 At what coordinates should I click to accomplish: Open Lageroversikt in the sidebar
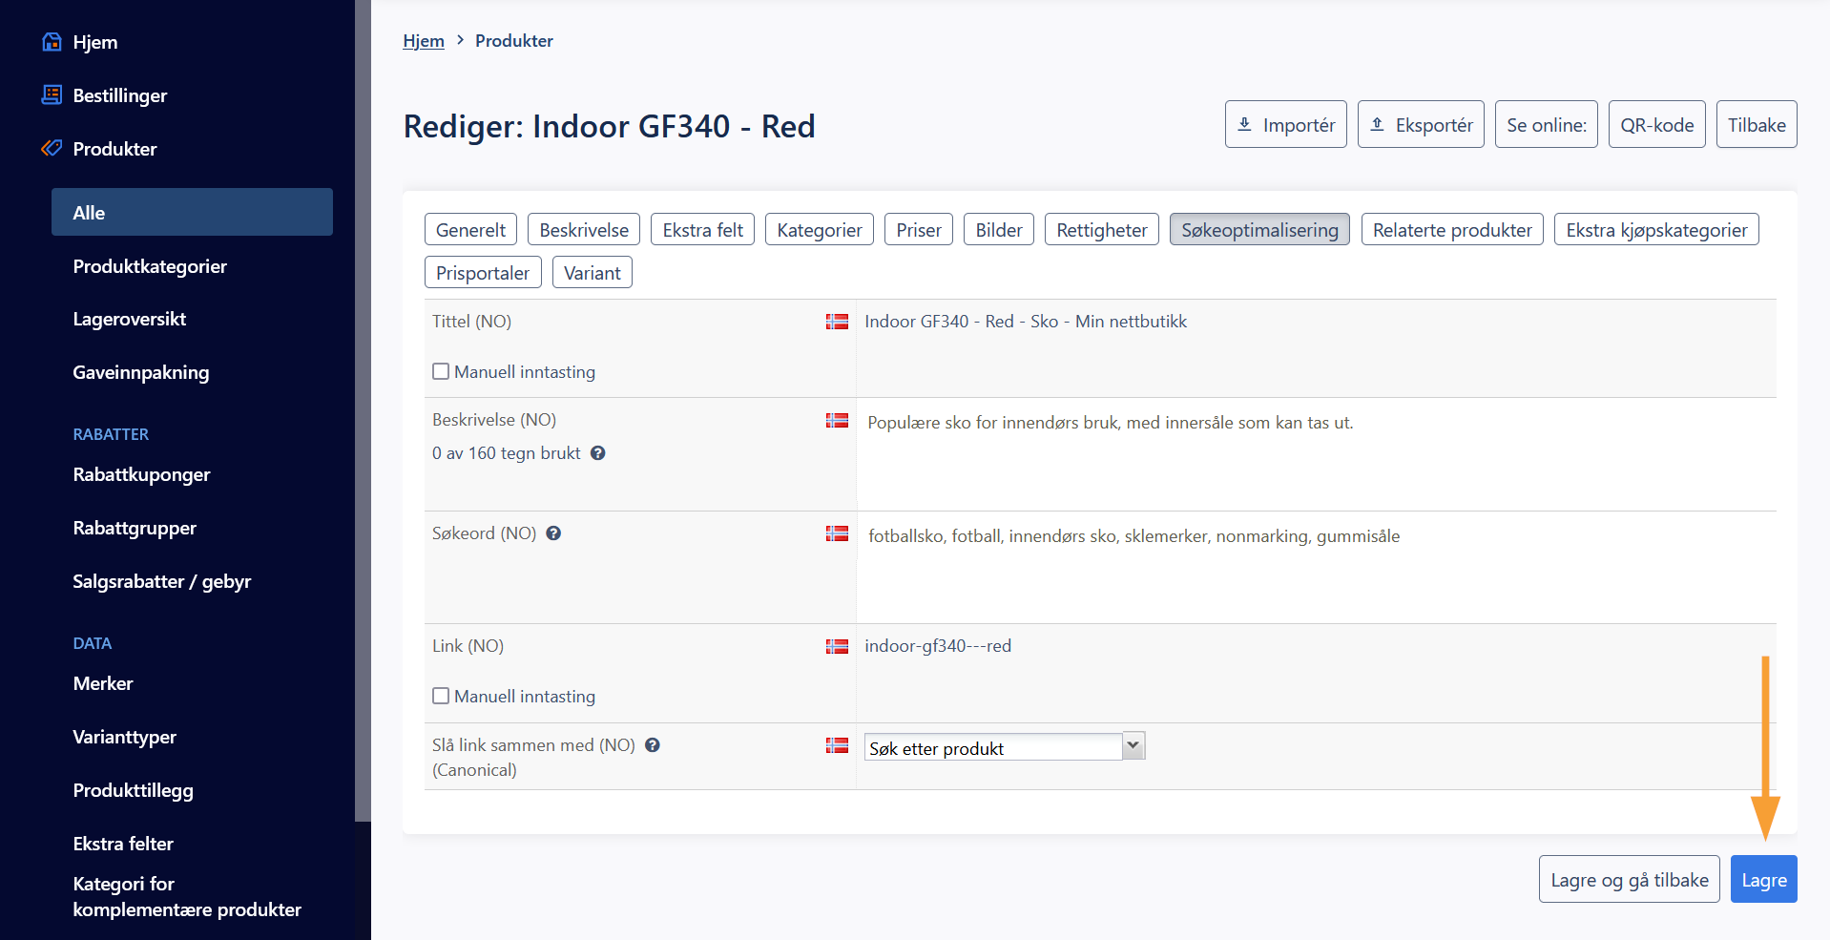pos(130,319)
